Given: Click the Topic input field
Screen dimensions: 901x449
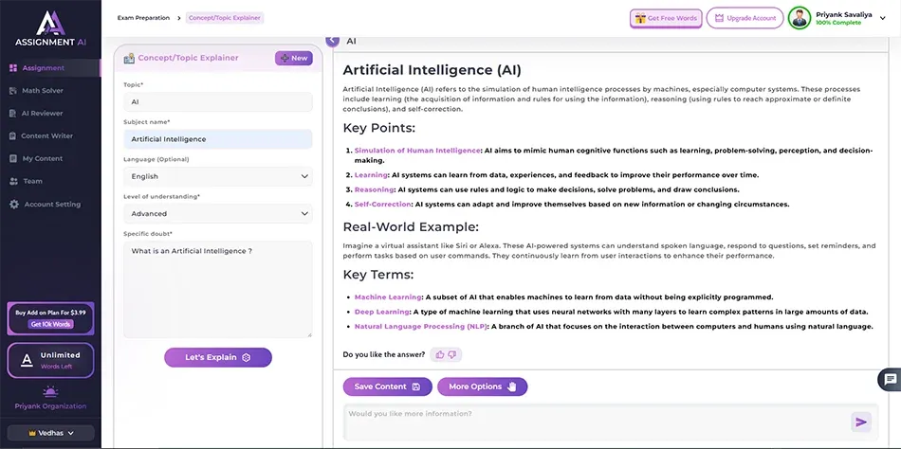Looking at the screenshot, I should pyautogui.click(x=217, y=101).
